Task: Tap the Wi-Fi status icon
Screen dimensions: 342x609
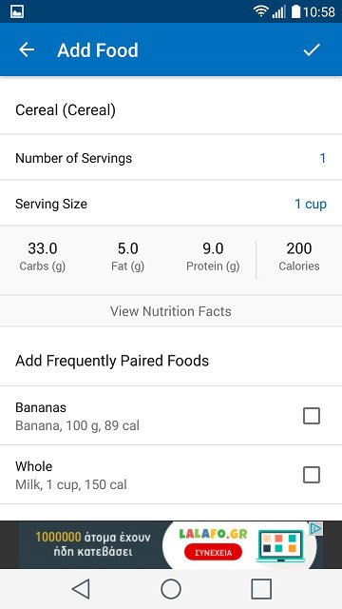Action: [x=261, y=11]
